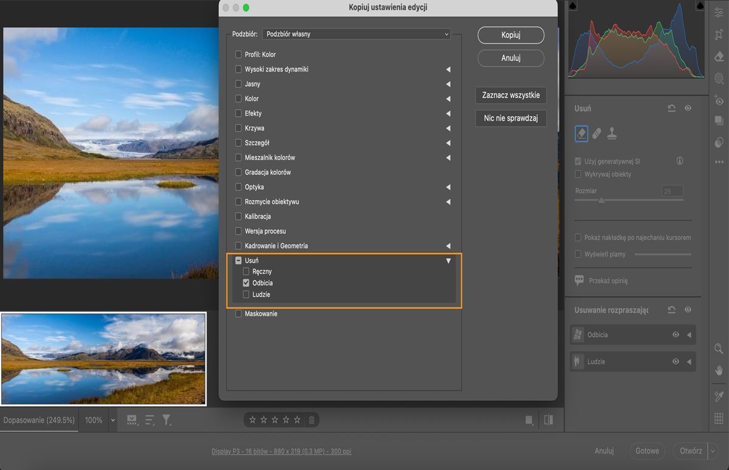Image resolution: width=729 pixels, height=470 pixels.
Task: Select the landscape filmstrip thumbnail
Action: 103,358
